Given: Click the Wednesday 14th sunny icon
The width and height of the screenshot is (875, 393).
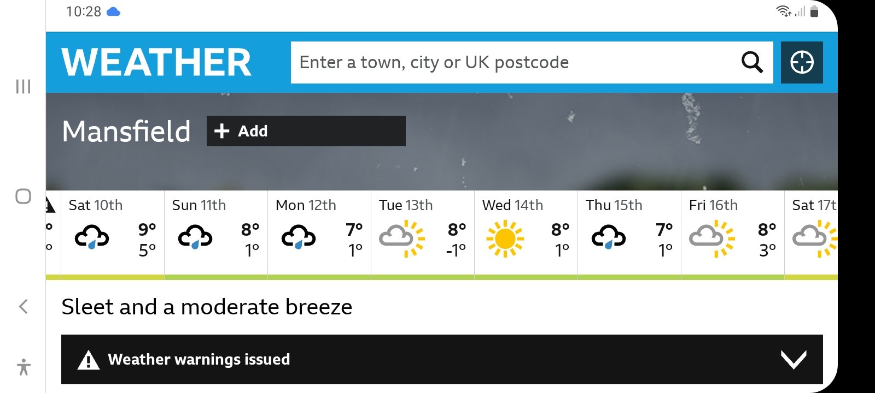Looking at the screenshot, I should [505, 239].
